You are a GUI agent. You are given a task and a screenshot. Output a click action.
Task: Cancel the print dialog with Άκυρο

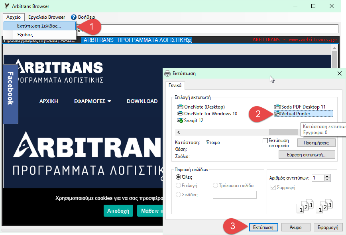296,227
